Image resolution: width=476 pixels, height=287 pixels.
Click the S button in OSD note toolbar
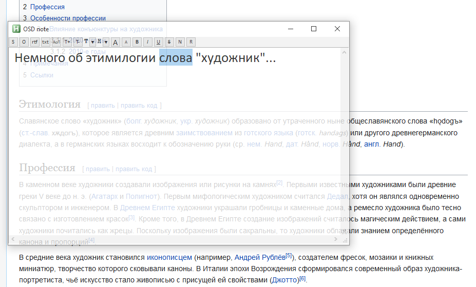[x=13, y=42]
